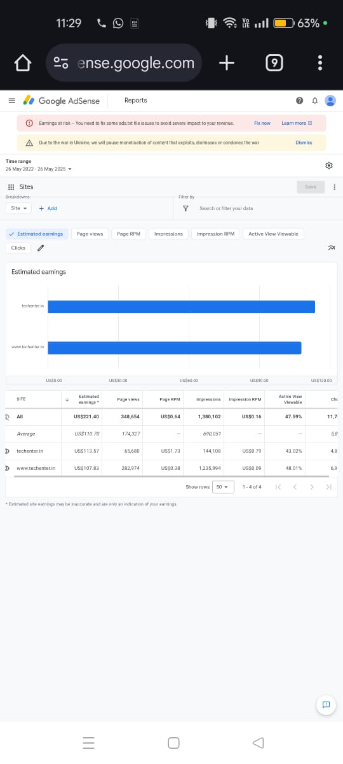343x764 pixels.
Task: Open the Sites report more options menu
Action: coord(334,187)
